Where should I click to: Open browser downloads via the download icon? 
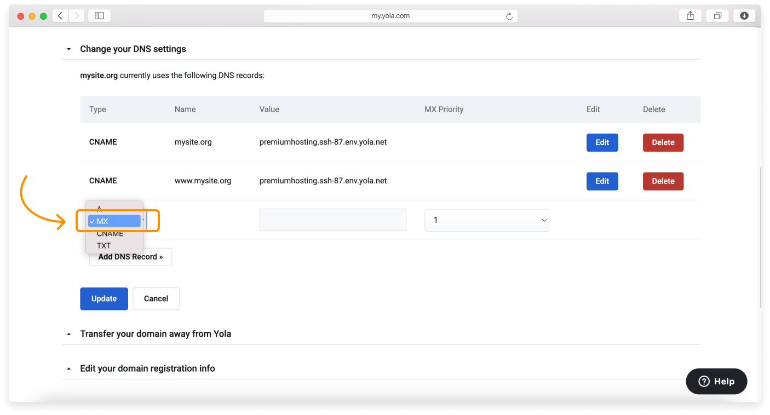744,15
